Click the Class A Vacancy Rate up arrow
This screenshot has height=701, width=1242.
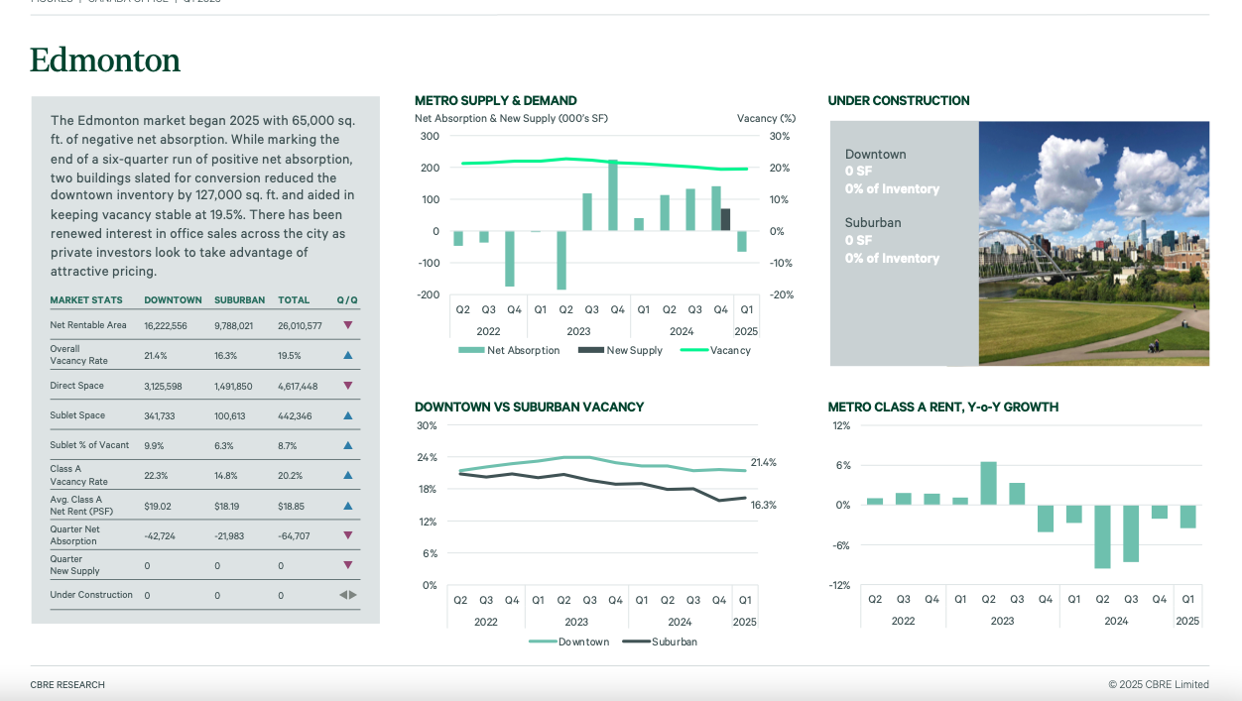[x=347, y=475]
